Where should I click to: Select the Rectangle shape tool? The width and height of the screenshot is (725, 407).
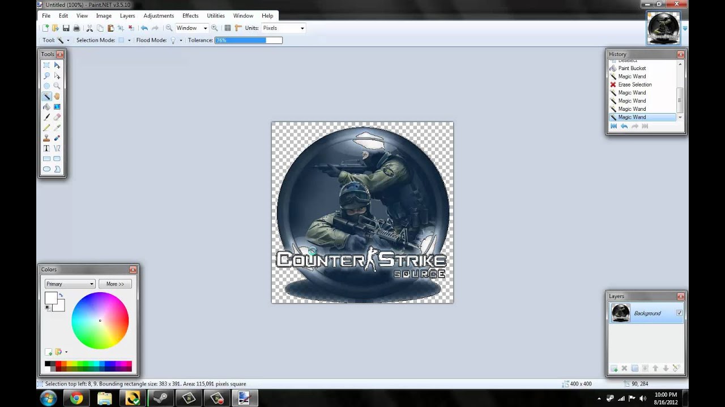(x=46, y=159)
